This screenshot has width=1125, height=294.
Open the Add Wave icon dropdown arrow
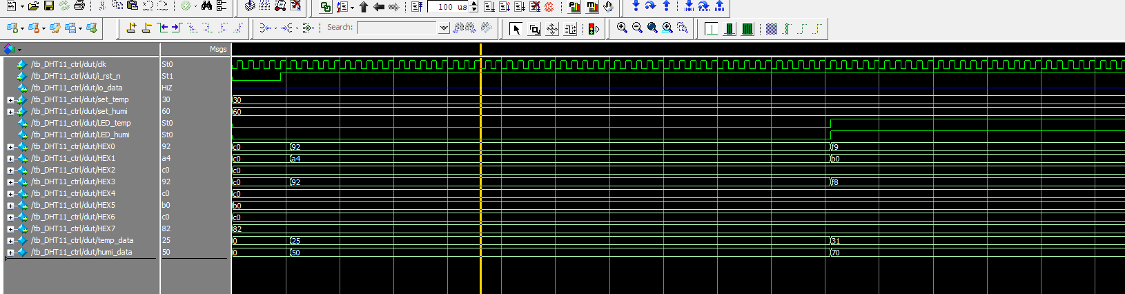[22, 28]
